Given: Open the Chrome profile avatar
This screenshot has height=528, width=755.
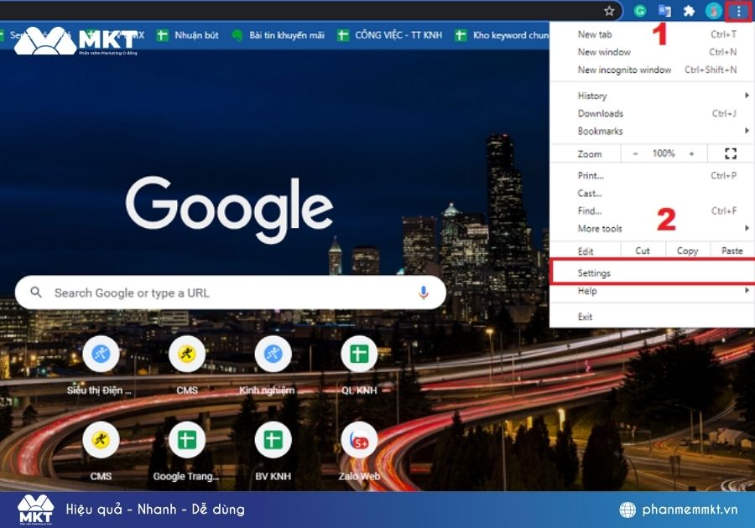Looking at the screenshot, I should pyautogui.click(x=714, y=12).
